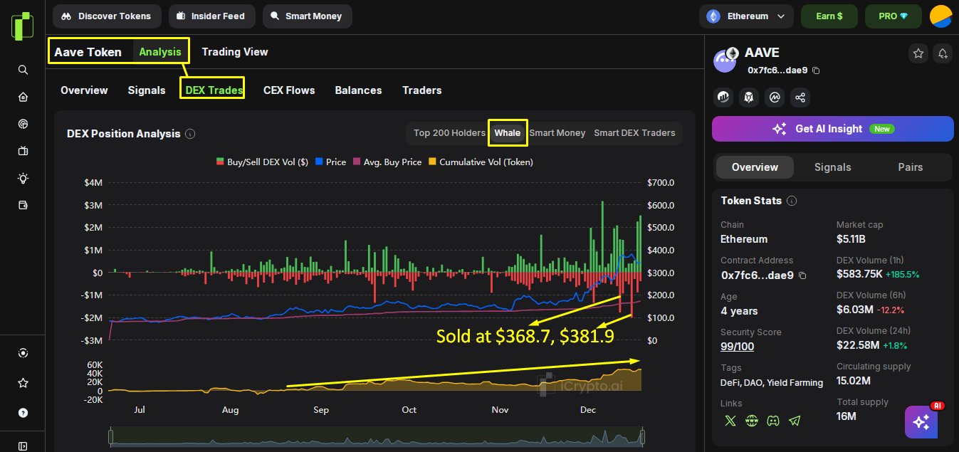Viewport: 959px width, 452px height.
Task: Click the green app logo icon
Action: click(x=22, y=26)
